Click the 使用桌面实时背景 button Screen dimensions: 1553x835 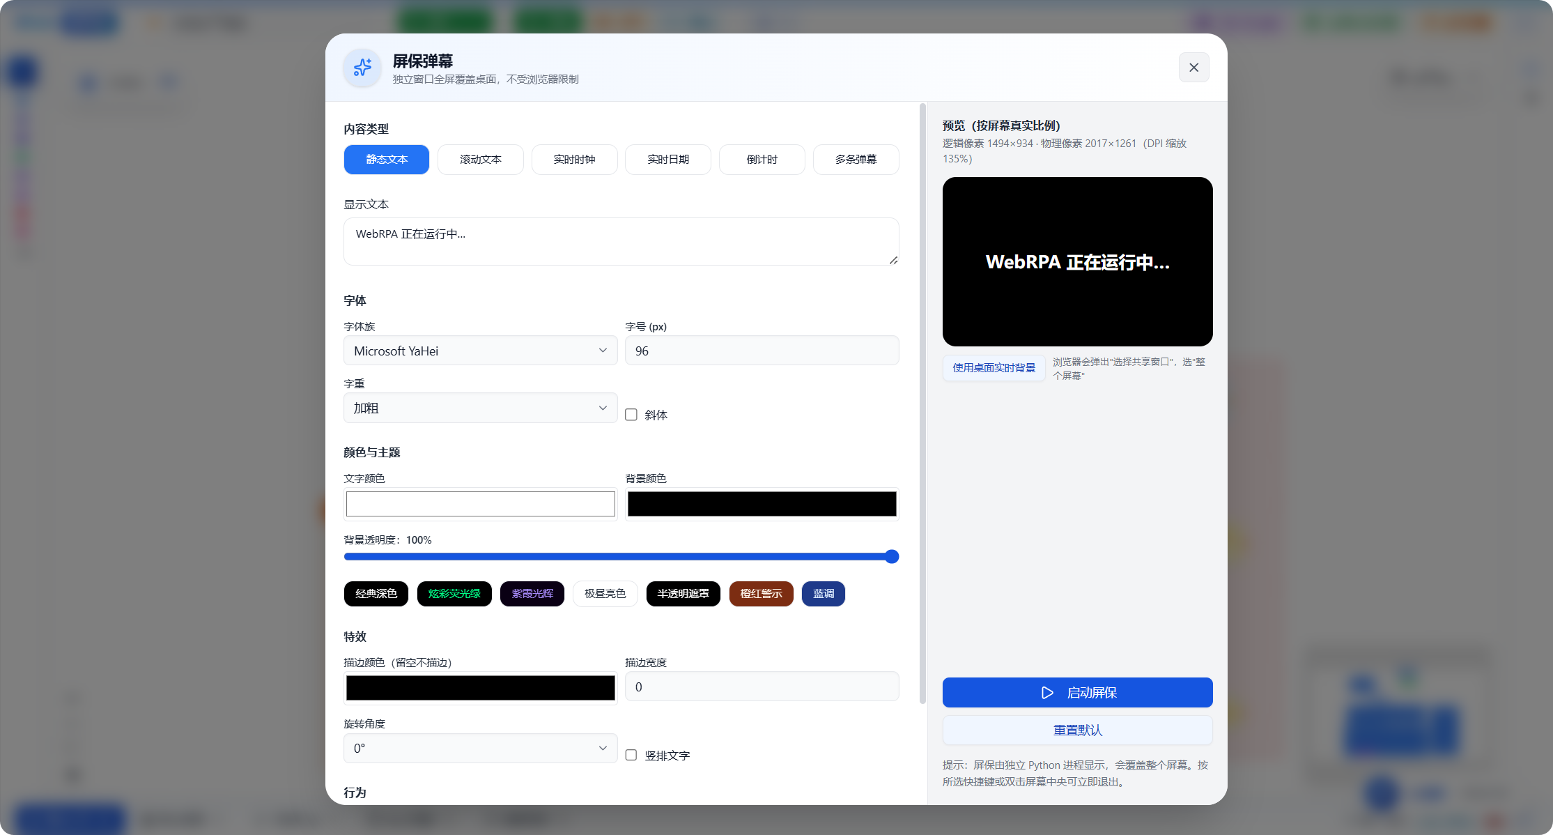pyautogui.click(x=994, y=368)
